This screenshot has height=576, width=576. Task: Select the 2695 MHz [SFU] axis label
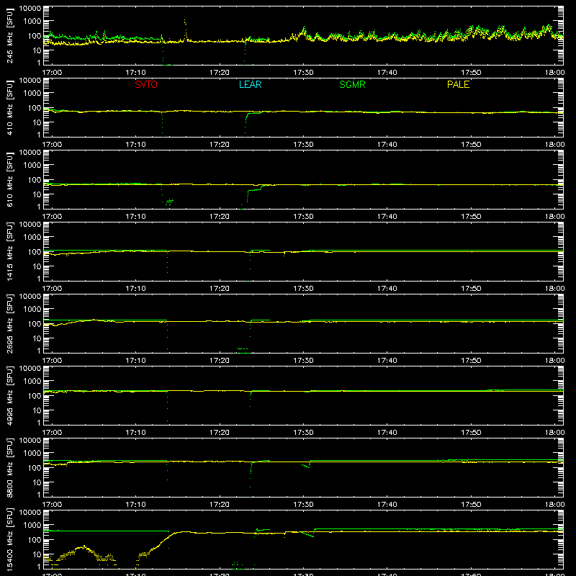click(x=10, y=323)
